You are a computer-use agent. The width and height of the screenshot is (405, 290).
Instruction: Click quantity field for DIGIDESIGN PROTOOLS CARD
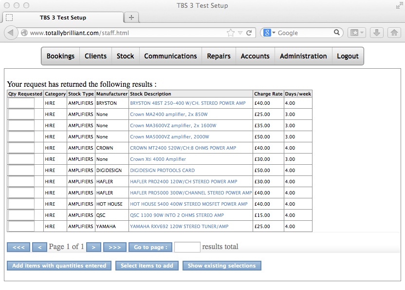point(21,171)
